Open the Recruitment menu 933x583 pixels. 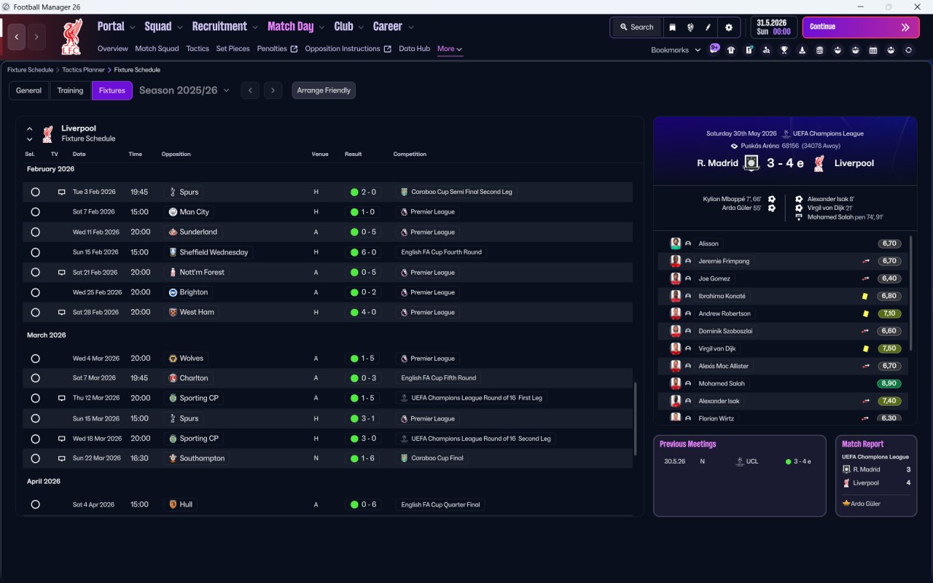point(225,26)
